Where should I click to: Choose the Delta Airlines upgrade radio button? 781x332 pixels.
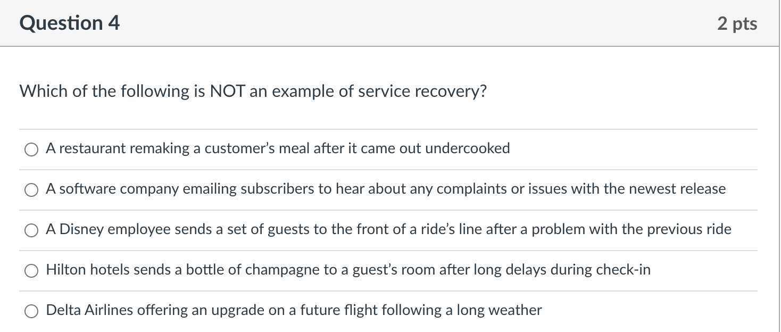31,312
